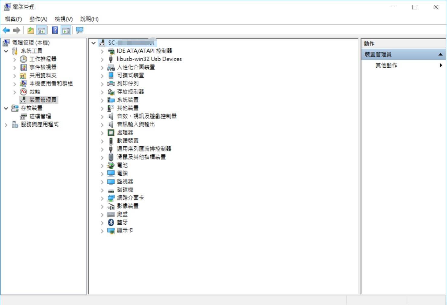Click the 鍵盤 keyboard device icon

(x=111, y=214)
